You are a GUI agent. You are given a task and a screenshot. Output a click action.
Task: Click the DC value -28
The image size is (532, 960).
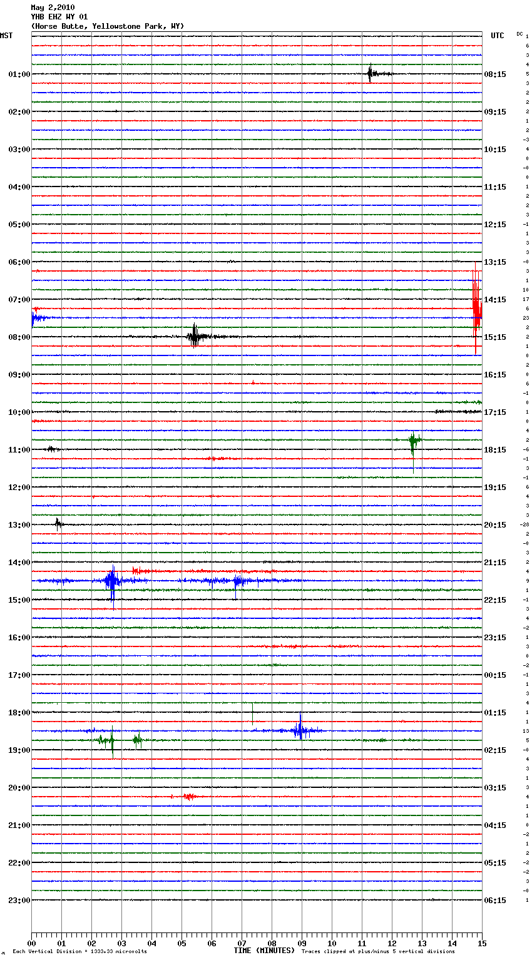point(525,525)
